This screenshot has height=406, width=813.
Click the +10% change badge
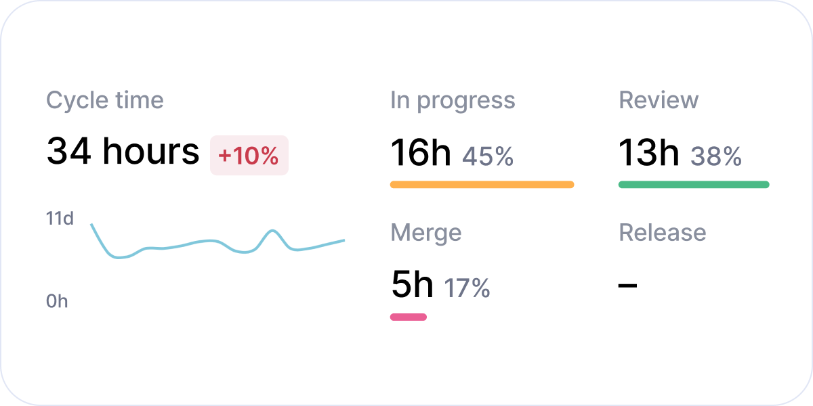click(249, 156)
